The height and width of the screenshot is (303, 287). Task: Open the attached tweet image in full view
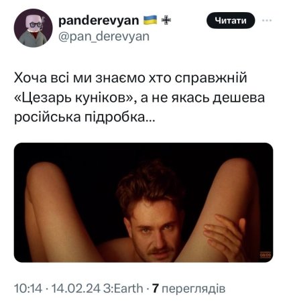(x=143, y=202)
